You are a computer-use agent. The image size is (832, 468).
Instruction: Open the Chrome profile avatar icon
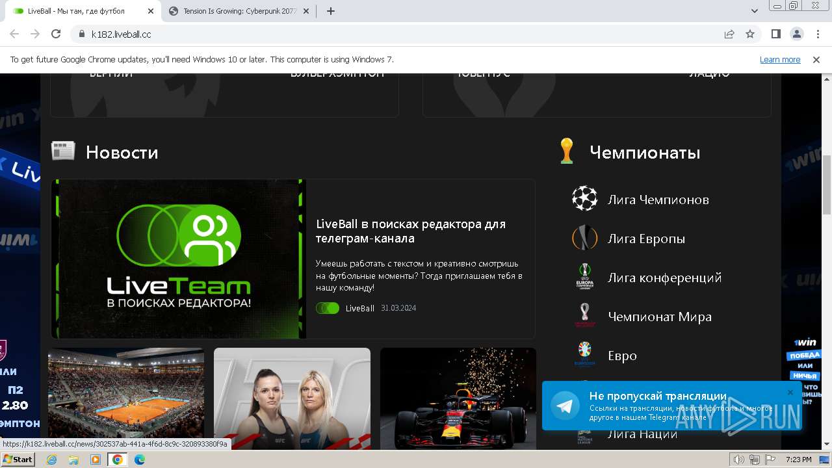tap(796, 34)
